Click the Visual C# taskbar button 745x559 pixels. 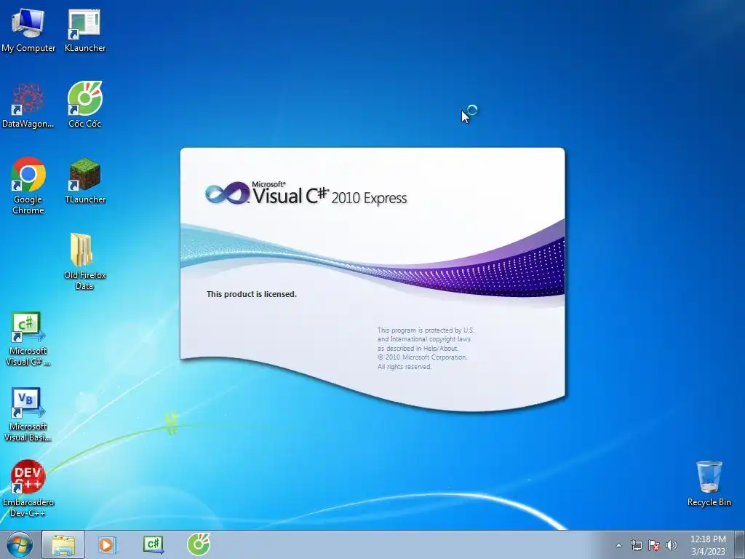154,544
